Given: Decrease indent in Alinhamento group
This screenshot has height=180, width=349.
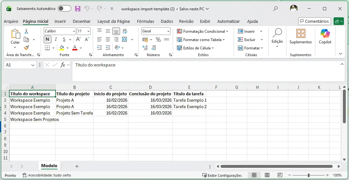Looking at the screenshot, I should [x=100, y=48].
